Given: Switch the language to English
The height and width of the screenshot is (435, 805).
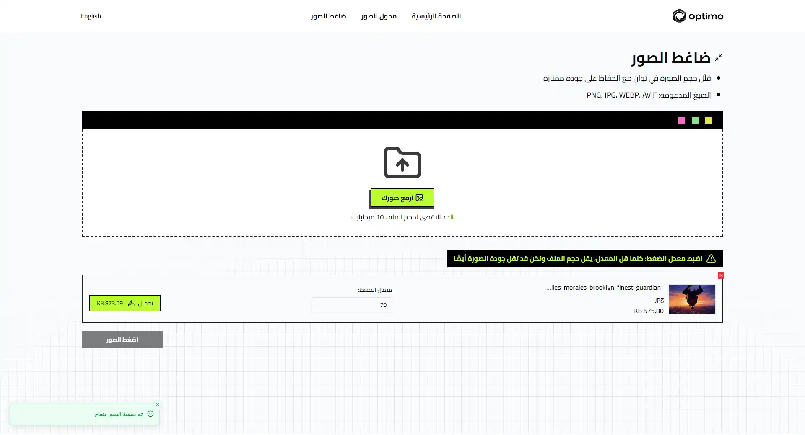Looking at the screenshot, I should click(x=91, y=16).
